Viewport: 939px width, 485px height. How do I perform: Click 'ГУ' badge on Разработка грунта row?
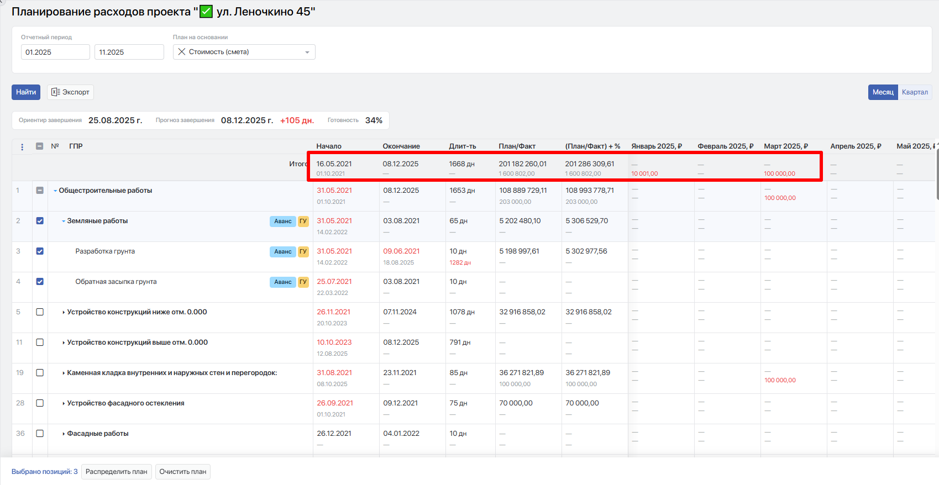[303, 252]
